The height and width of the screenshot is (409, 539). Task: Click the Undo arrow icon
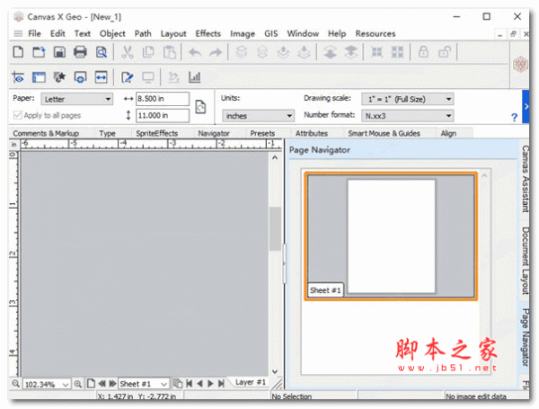click(195, 53)
